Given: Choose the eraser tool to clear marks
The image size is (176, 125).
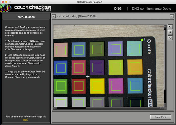Looking at the screenshot, I should pyautogui.click(x=170, y=38).
